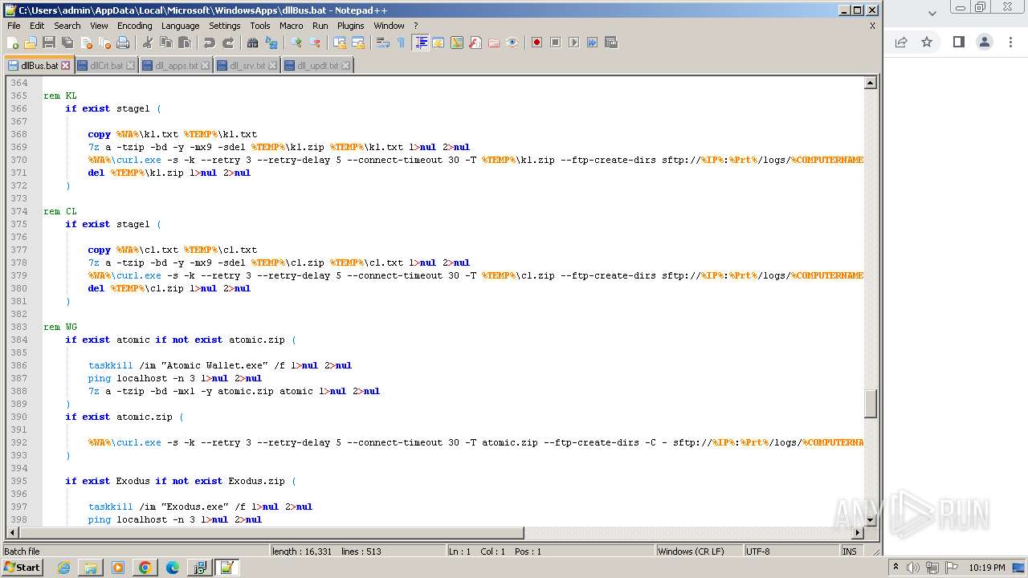Open the Window menu
This screenshot has width=1028, height=578.
coord(389,26)
